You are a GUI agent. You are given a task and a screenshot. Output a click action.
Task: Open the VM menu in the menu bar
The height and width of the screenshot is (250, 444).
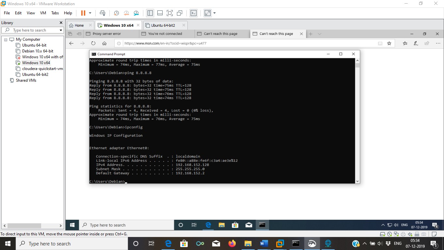click(x=43, y=13)
